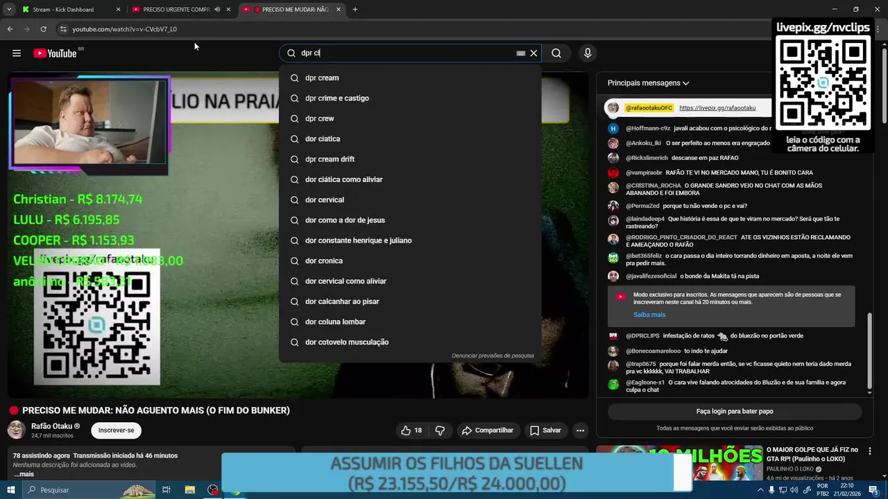Show hidden system tray icons
Image resolution: width=888 pixels, height=499 pixels.
coord(760,490)
